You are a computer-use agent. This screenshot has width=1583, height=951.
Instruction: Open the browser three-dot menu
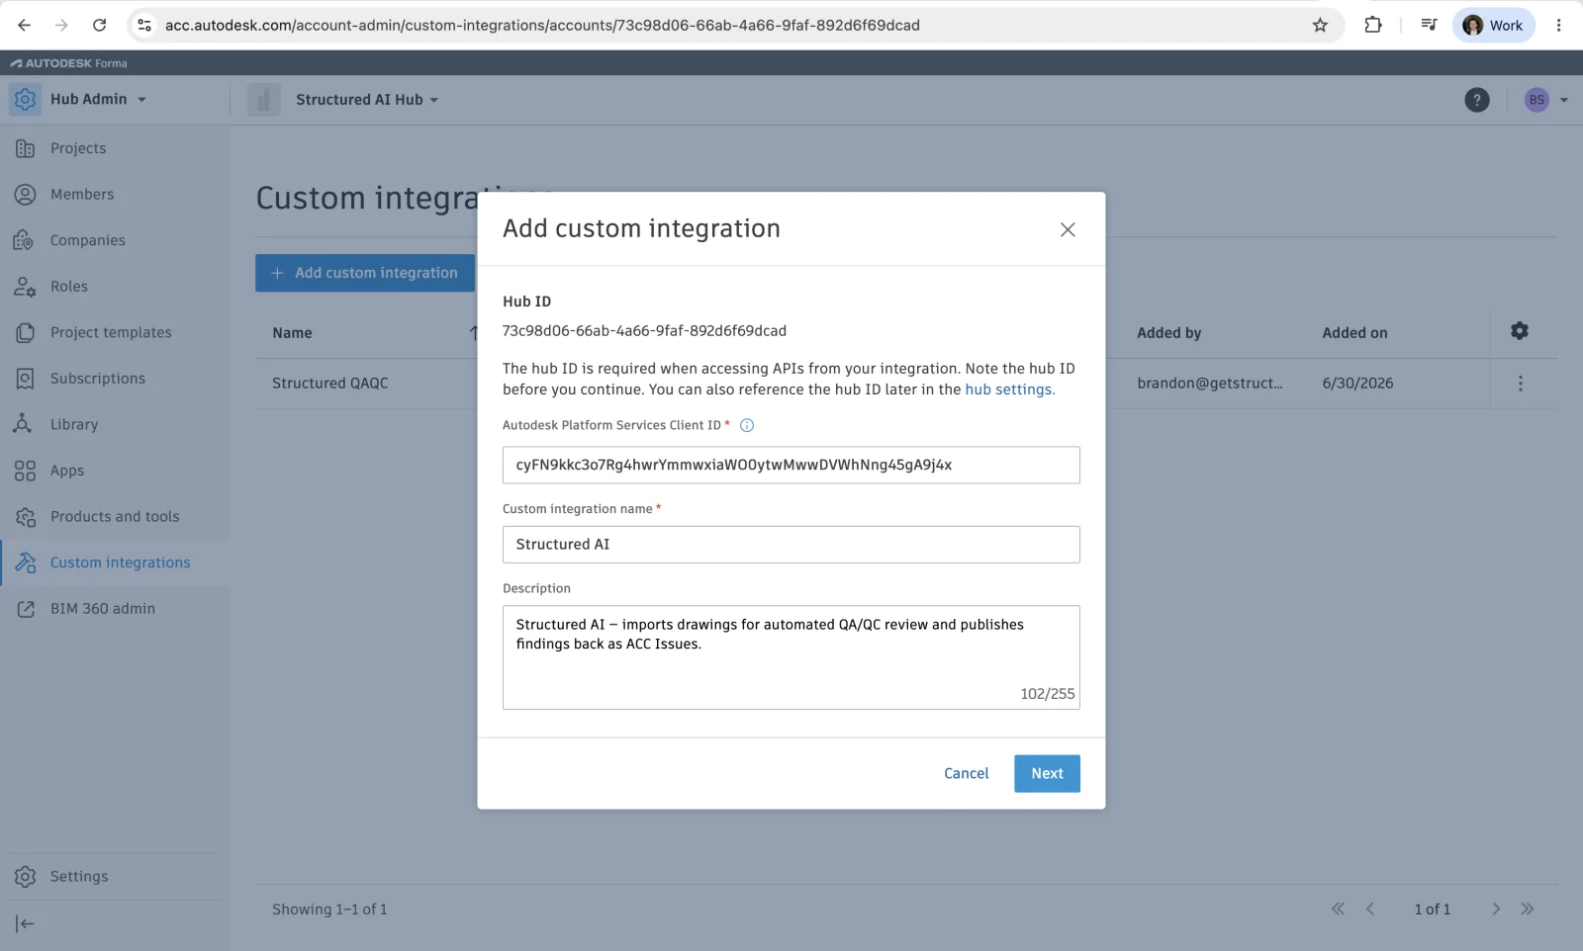pos(1558,26)
